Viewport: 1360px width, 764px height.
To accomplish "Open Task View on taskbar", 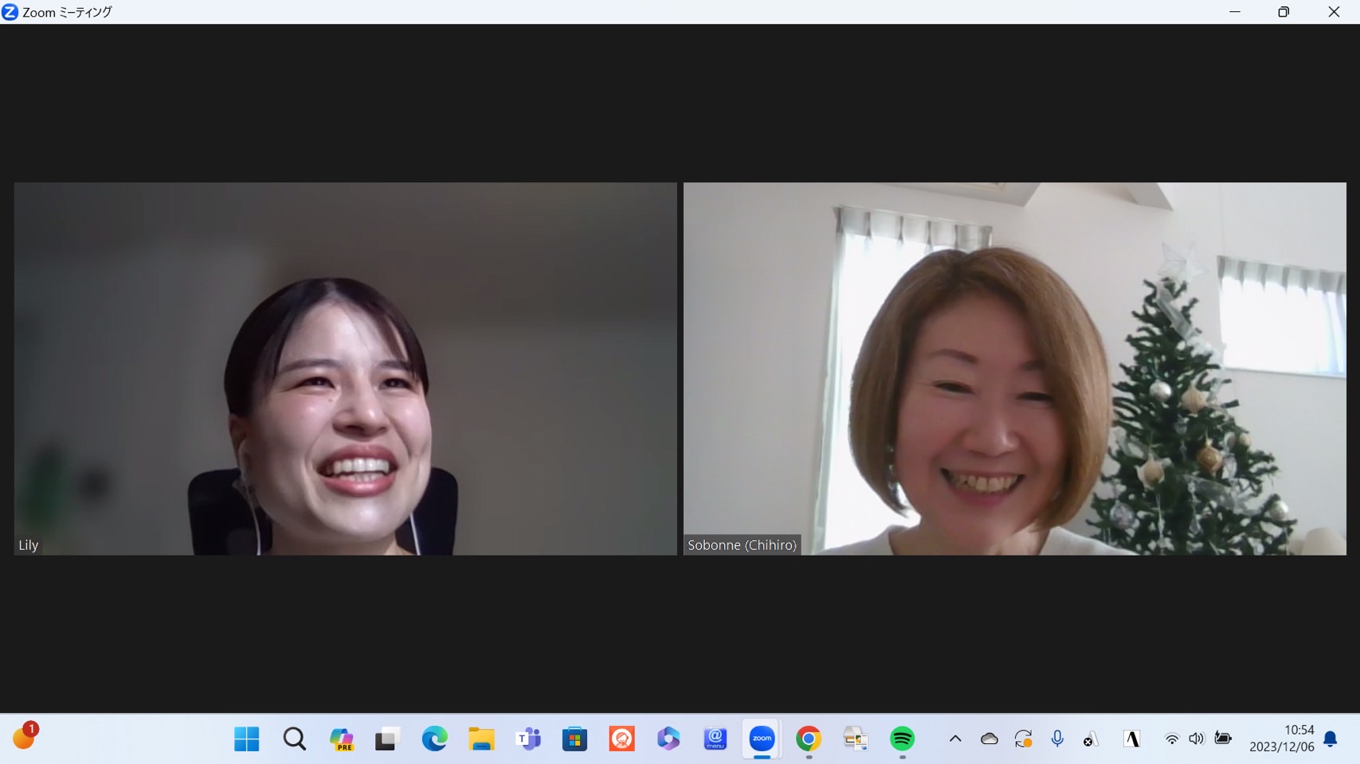I will (x=387, y=739).
